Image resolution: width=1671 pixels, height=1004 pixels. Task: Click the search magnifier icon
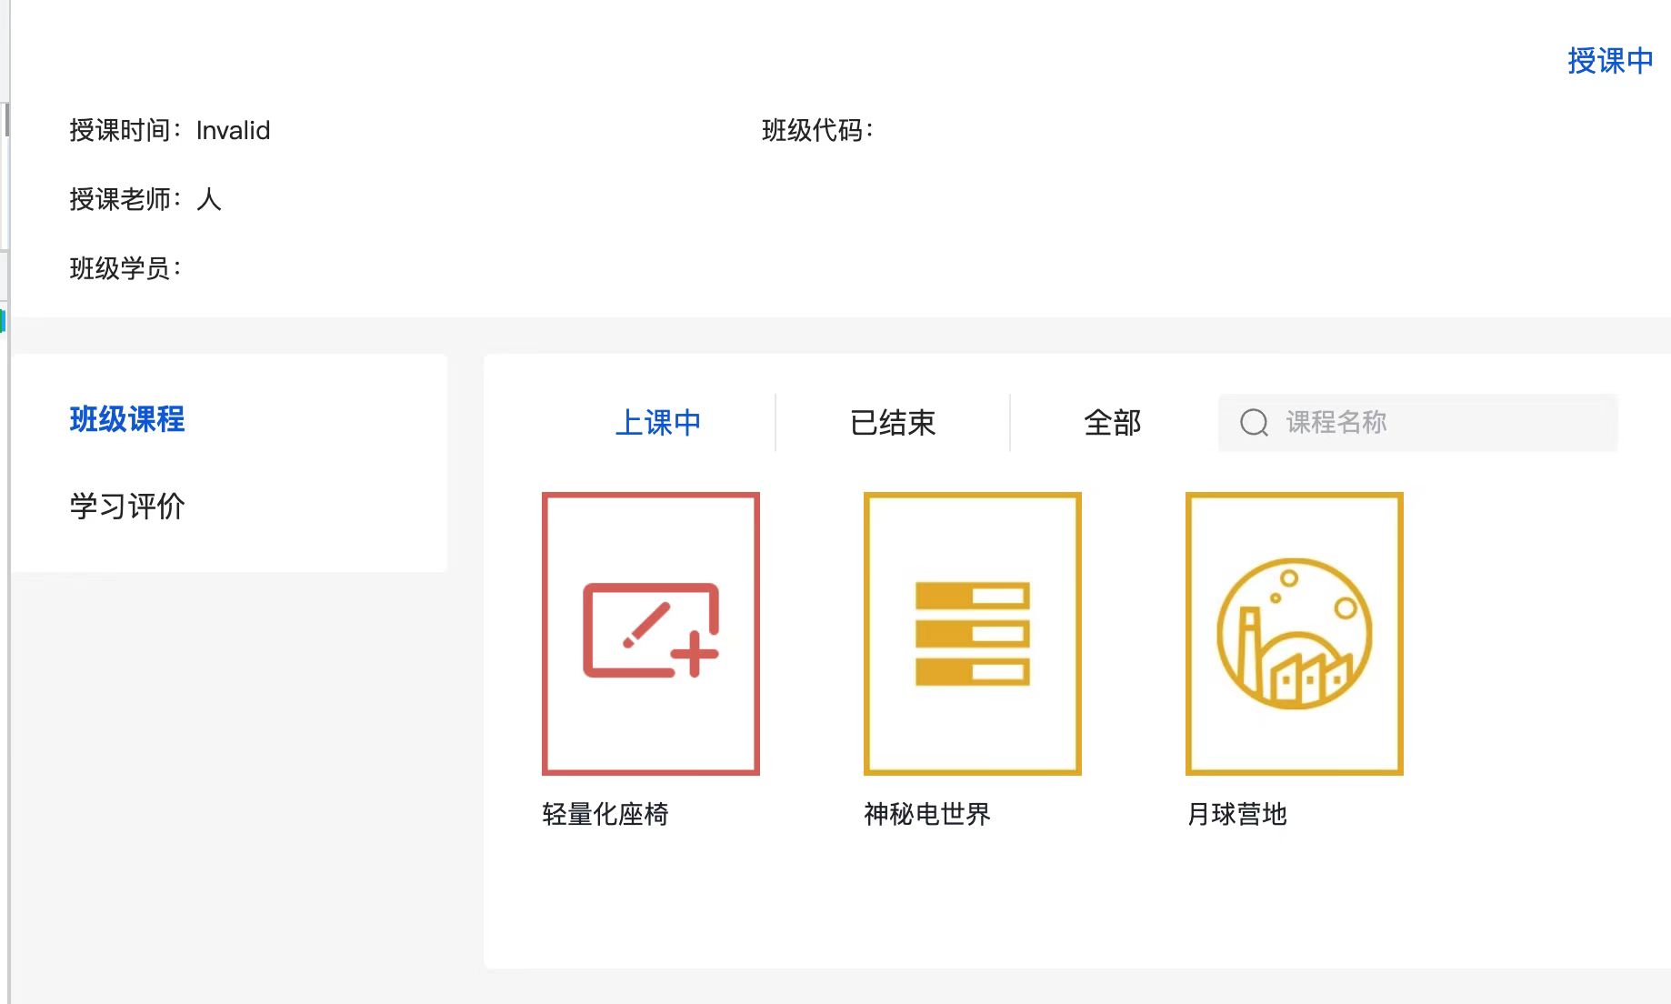tap(1254, 423)
